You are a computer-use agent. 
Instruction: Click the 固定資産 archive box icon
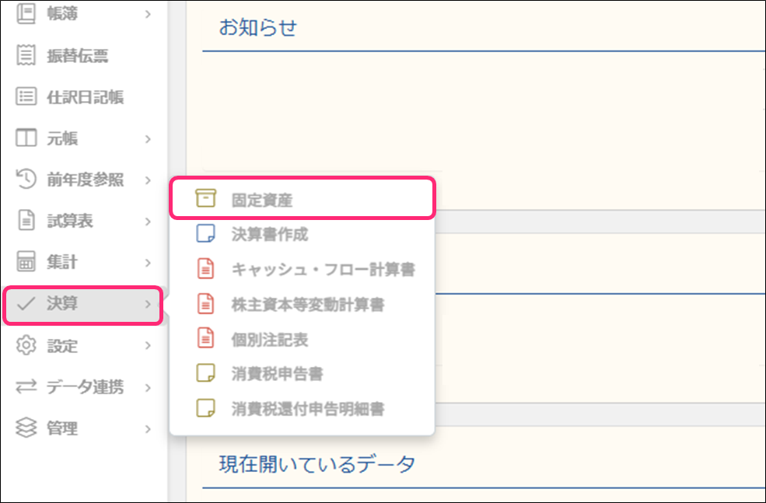205,199
